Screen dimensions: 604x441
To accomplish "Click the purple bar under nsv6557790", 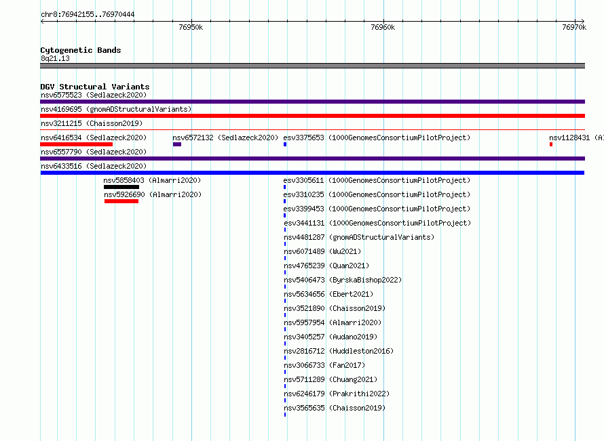I will (312, 159).
